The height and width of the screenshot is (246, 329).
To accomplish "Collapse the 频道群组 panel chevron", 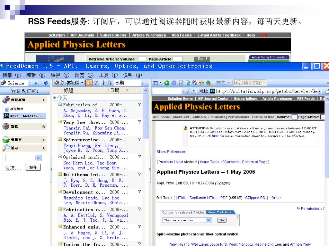I will coord(43,100).
